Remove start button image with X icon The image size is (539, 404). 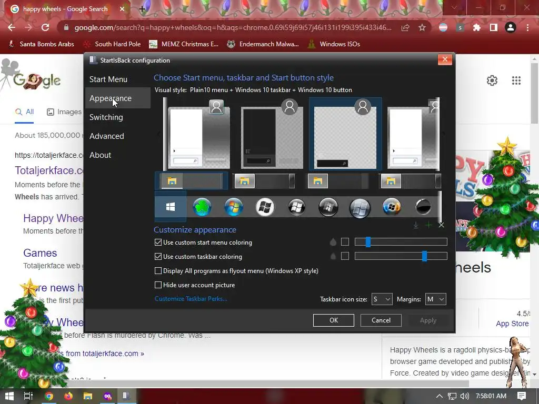[x=442, y=225]
